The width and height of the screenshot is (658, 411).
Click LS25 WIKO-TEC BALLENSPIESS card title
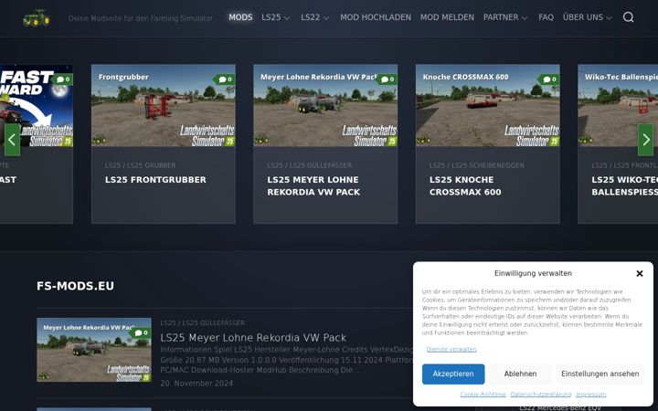pos(624,185)
